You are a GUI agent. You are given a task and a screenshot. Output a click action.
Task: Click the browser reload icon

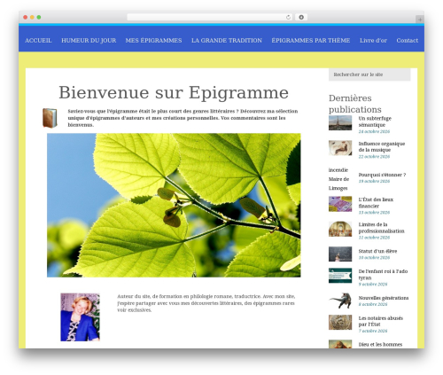288,18
